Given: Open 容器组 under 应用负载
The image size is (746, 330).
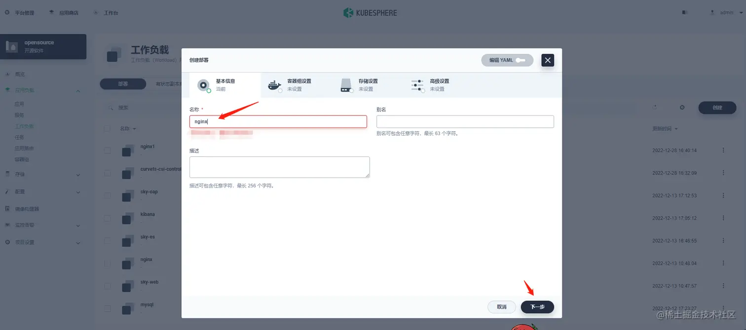Looking at the screenshot, I should pyautogui.click(x=22, y=159).
